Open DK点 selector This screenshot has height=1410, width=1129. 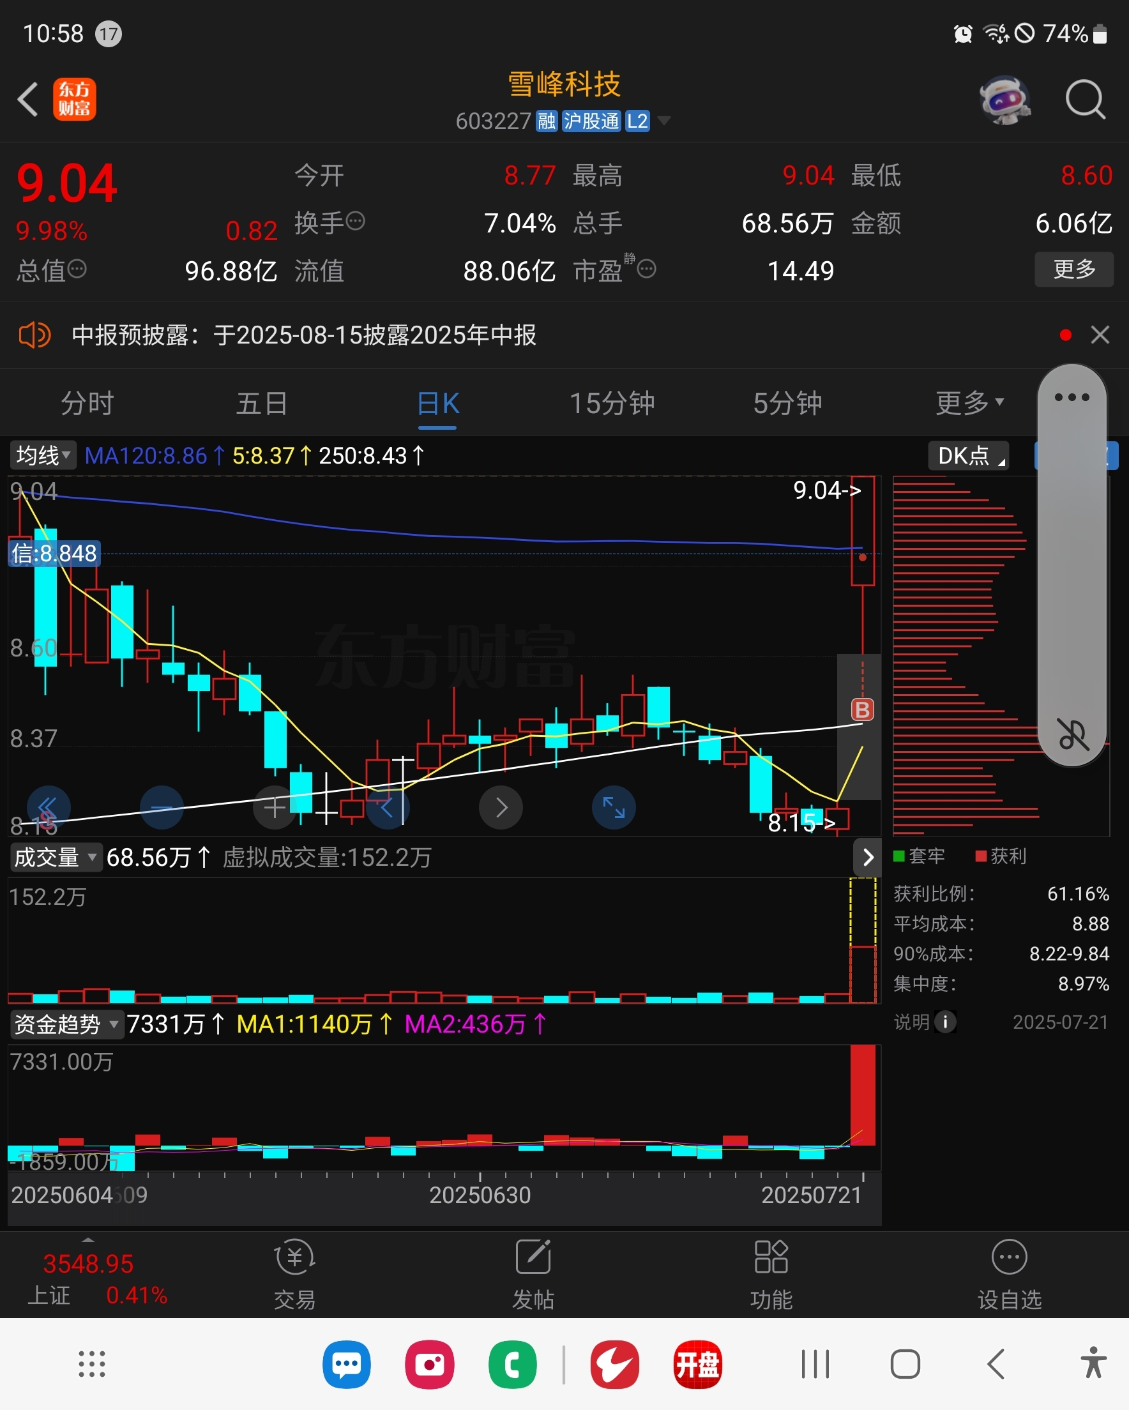[968, 455]
